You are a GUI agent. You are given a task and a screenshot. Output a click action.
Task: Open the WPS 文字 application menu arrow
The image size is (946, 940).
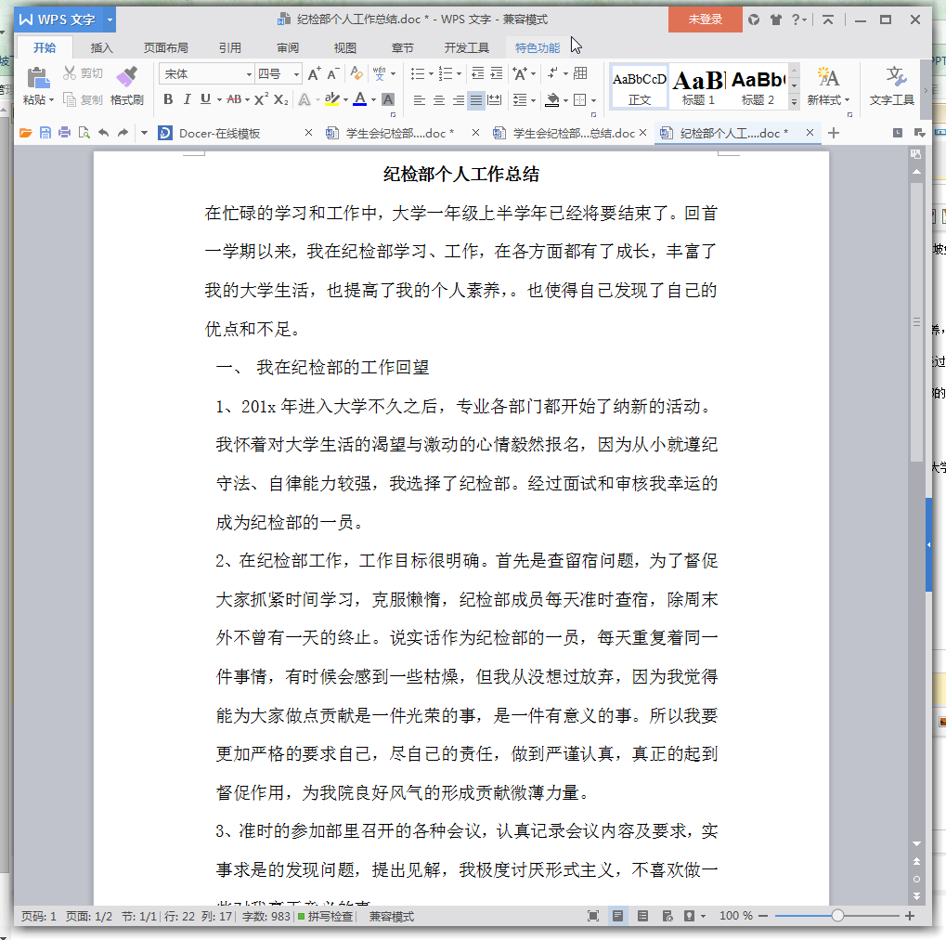pos(110,20)
